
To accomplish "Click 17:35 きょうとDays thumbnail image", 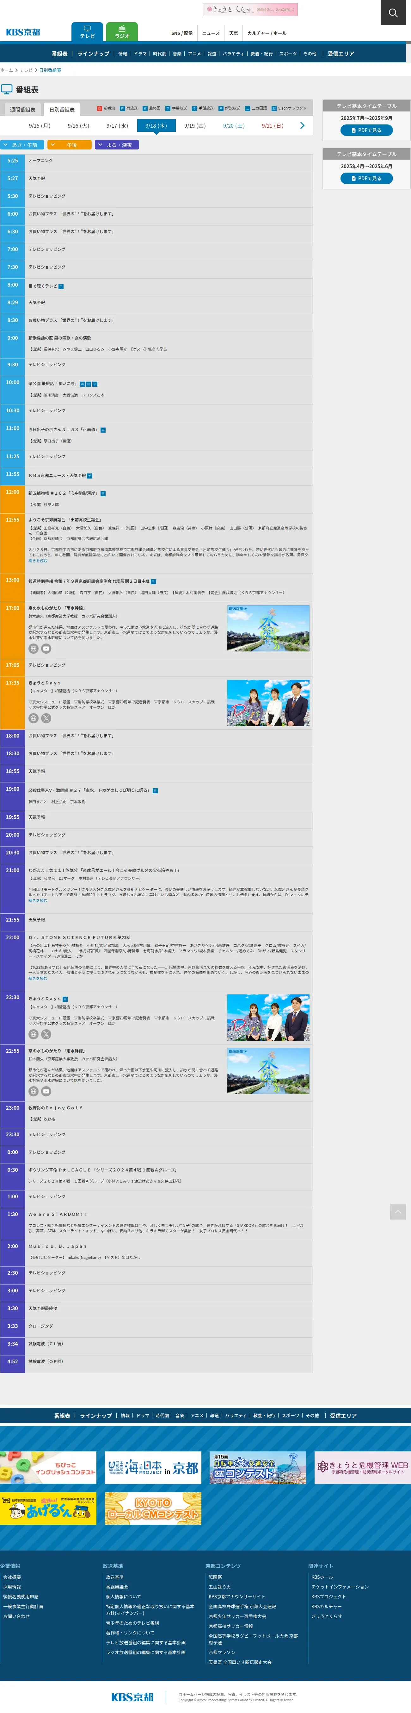I will [268, 703].
